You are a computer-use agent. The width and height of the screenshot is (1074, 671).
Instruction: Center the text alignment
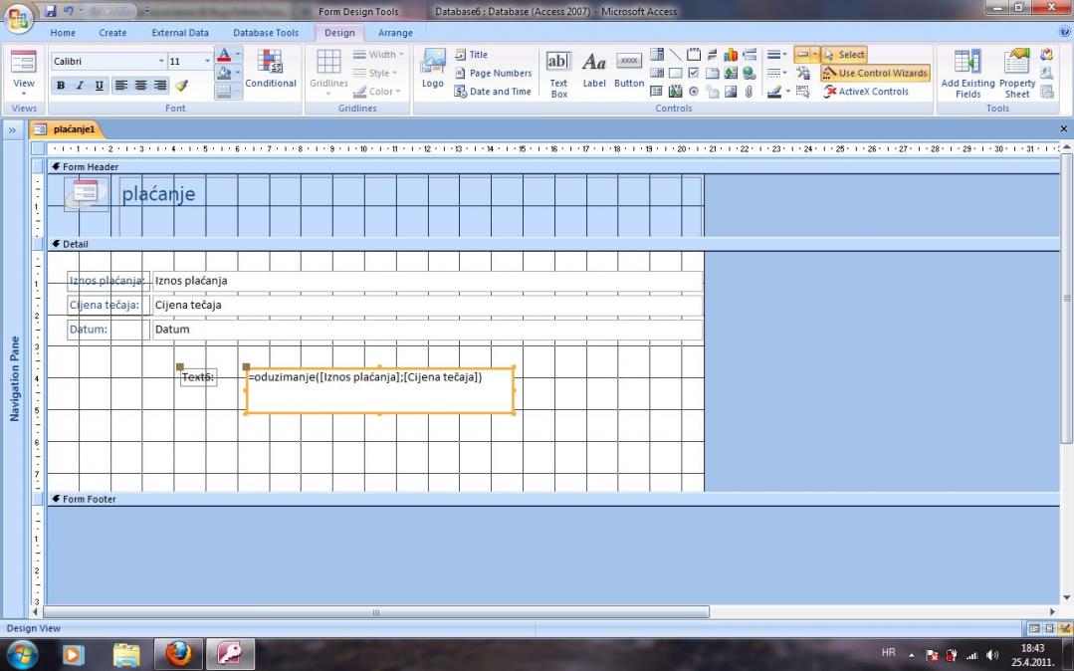(x=140, y=86)
